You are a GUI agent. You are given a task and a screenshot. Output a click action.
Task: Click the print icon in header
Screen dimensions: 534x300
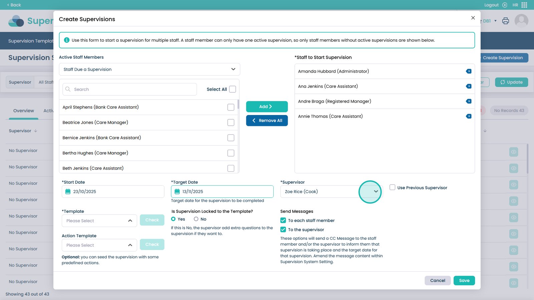[x=506, y=21]
